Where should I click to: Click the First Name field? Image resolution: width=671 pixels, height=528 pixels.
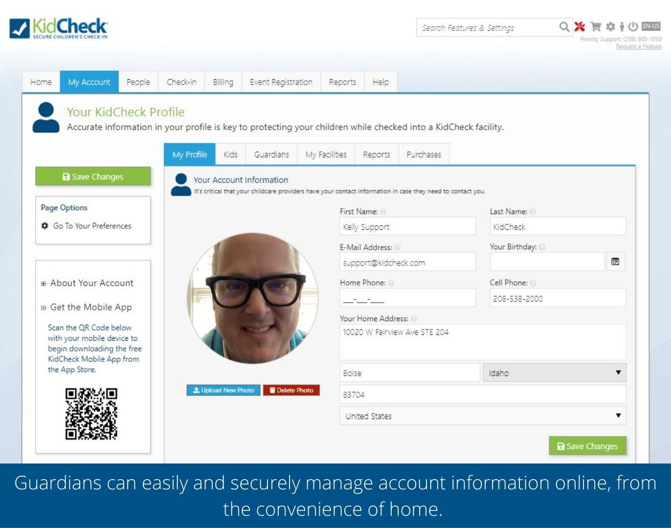(407, 226)
